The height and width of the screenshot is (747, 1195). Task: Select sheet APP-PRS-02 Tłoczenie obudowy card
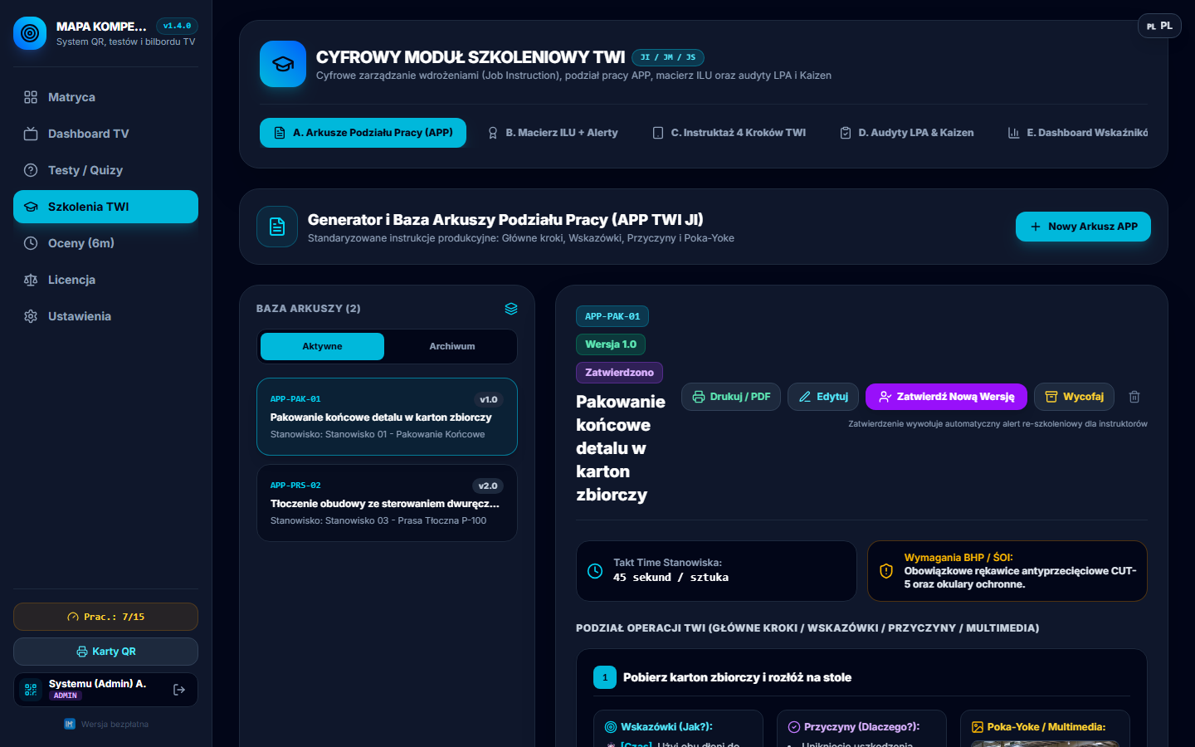(x=387, y=503)
